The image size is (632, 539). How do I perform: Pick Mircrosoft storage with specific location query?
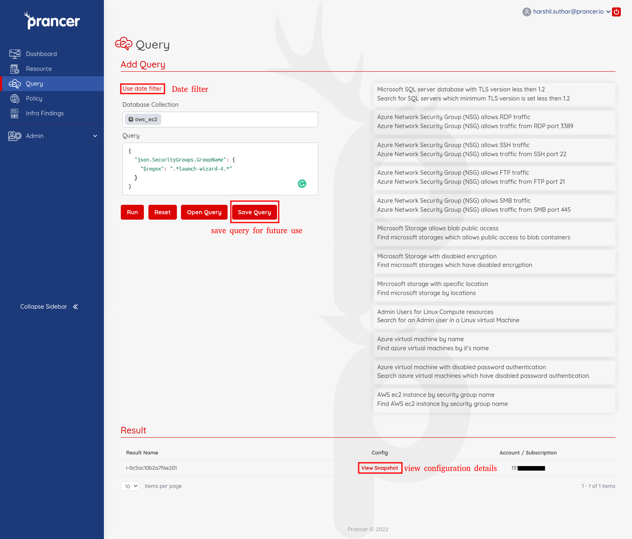pyautogui.click(x=494, y=289)
